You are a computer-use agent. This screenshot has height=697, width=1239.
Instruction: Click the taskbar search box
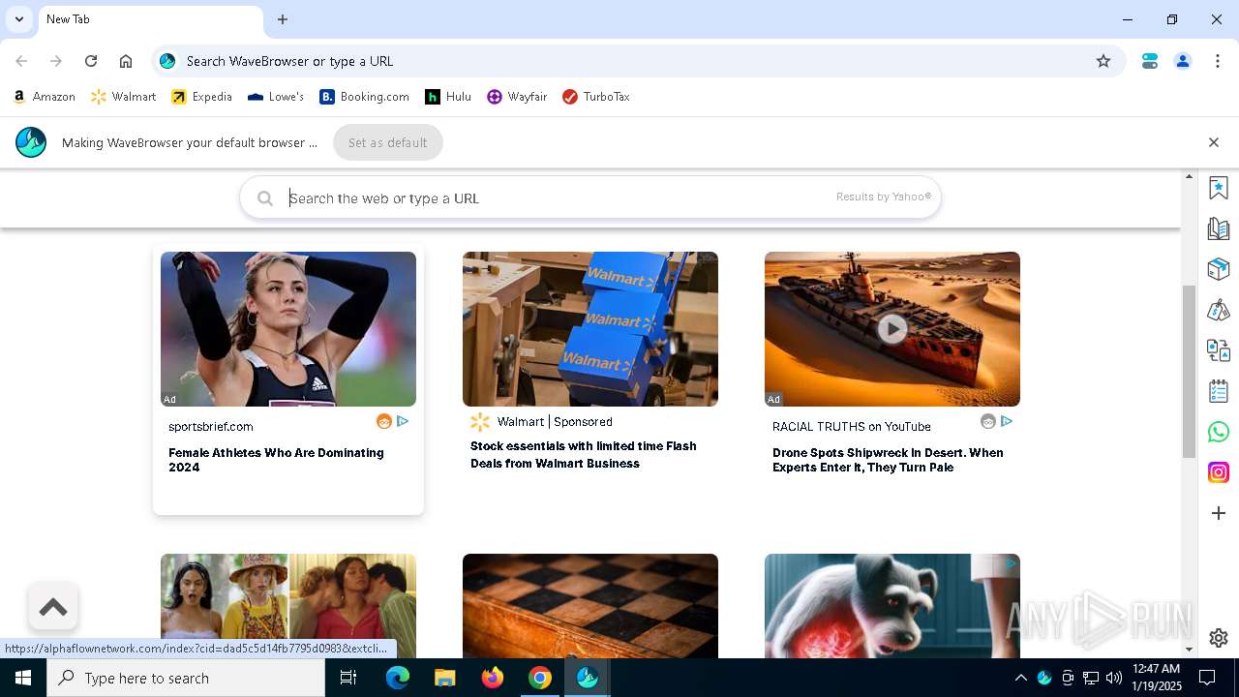(x=186, y=678)
